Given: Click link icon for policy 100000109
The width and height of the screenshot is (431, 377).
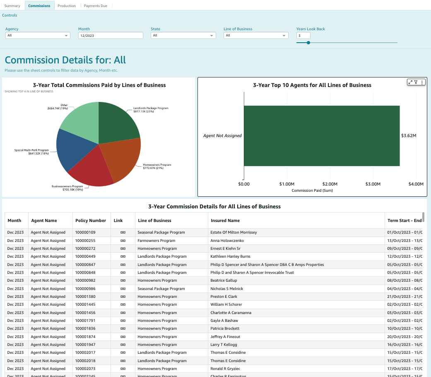Looking at the screenshot, I should (123, 232).
